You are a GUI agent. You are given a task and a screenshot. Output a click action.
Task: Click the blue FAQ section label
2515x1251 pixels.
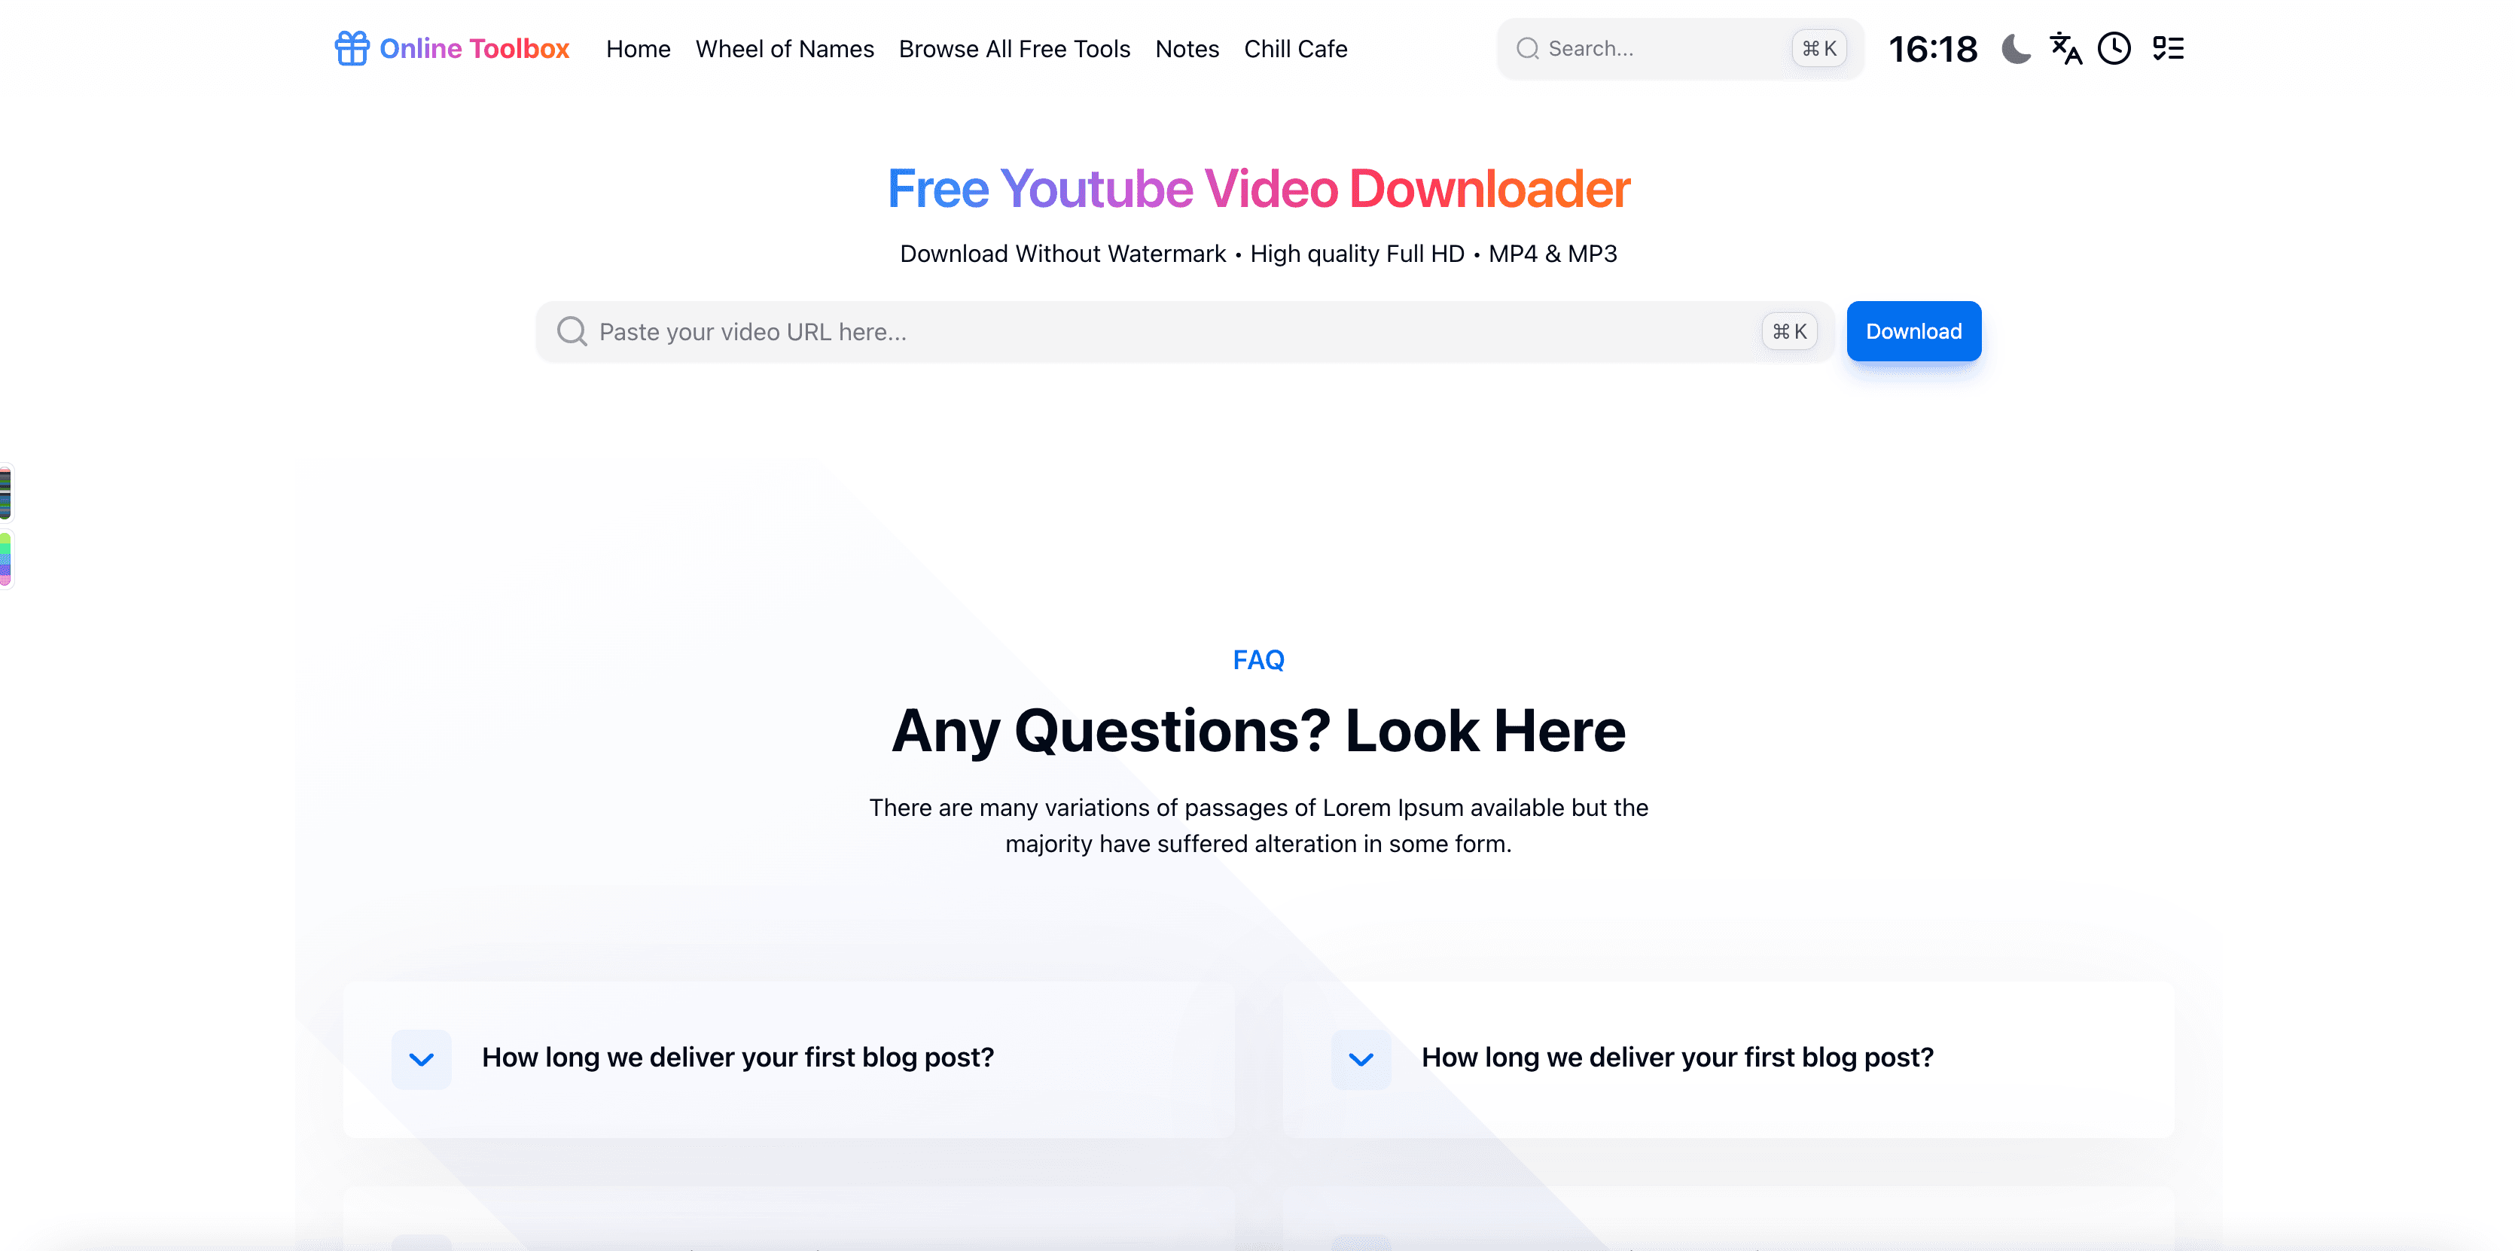tap(1258, 661)
